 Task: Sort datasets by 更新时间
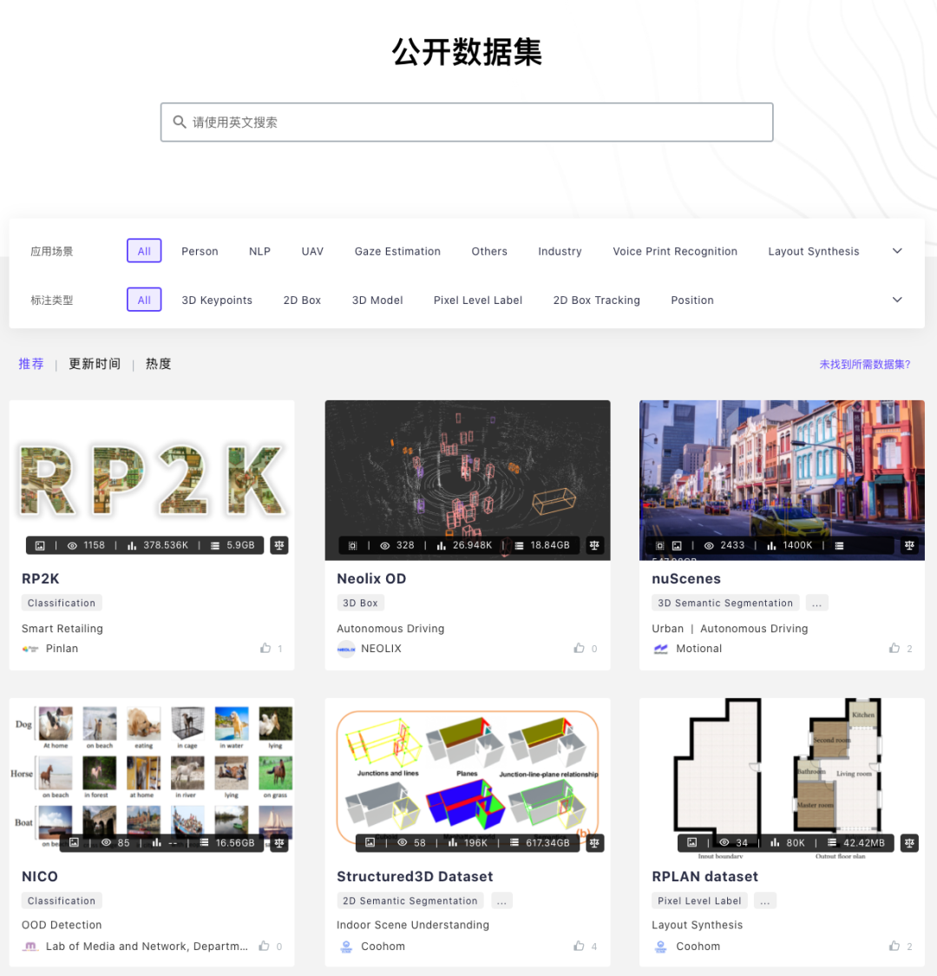coord(95,364)
